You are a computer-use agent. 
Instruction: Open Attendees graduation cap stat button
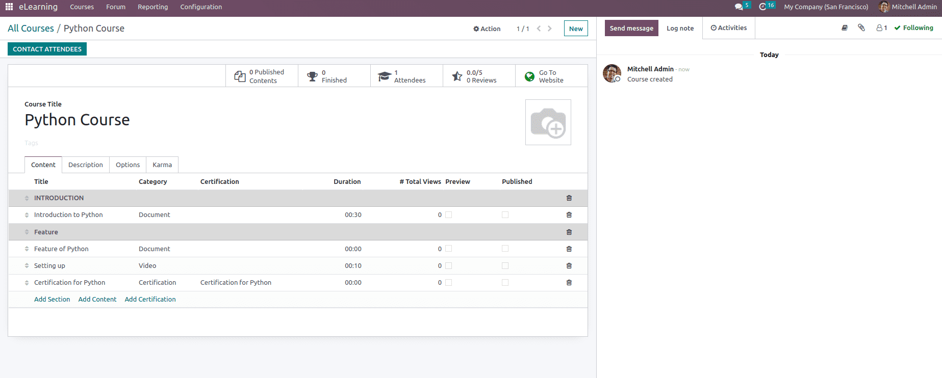pos(406,76)
